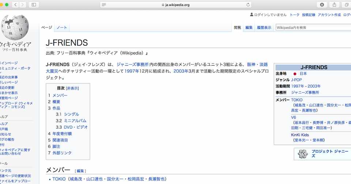
Task: Open the TOKIO link in infobox
Action: tap(297, 100)
